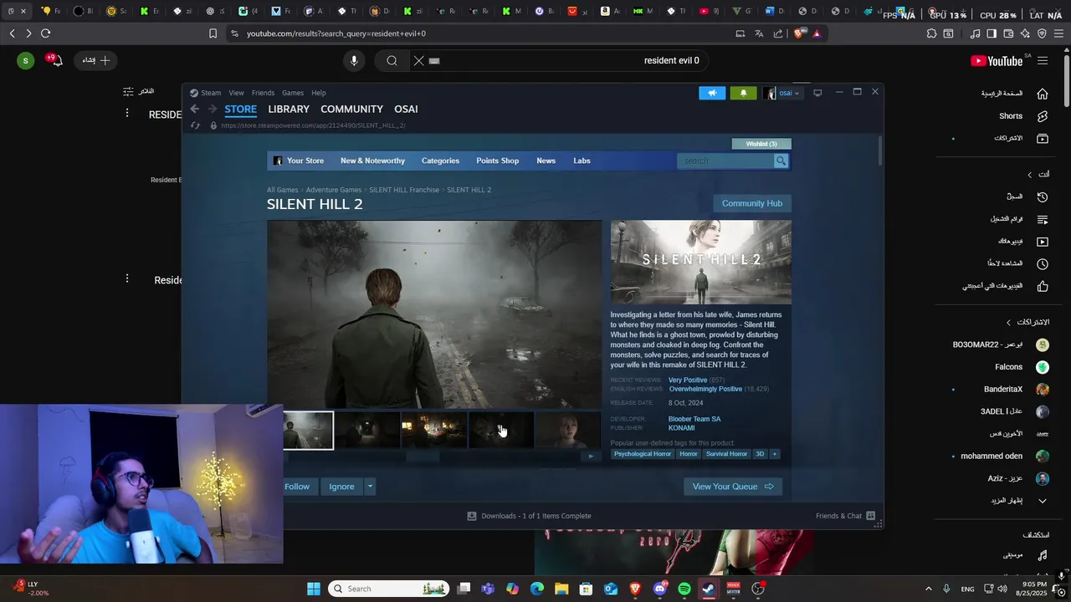The height and width of the screenshot is (602, 1071).
Task: Click the YouTube search magnifier icon
Action: pos(392,60)
